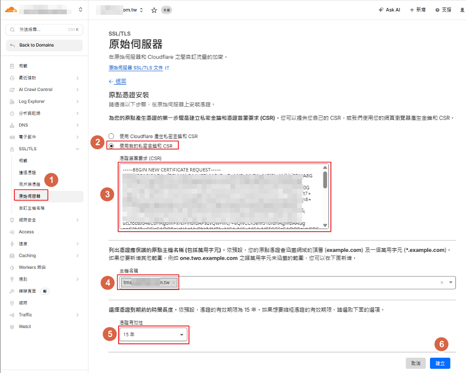This screenshot has height=373, width=466.
Task: Click the Log Explorer icon
Action: [x=12, y=102]
